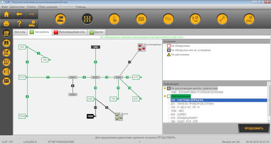This screenshot has width=271, height=144.
Task: Select '247 : ПАНЕЛЬ ПРИБОРОВ' in list
Action: tap(192, 104)
